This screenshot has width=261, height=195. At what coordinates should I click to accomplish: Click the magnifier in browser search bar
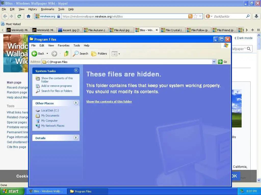coord(248,16)
